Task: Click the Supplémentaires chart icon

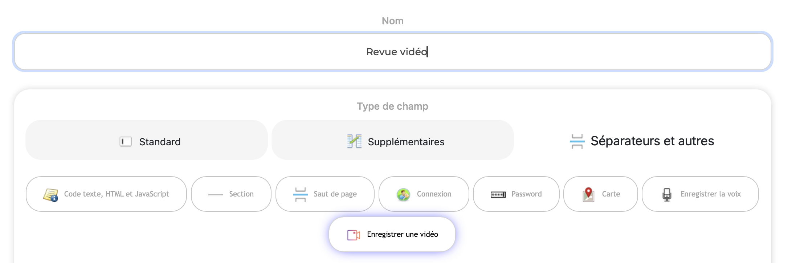Action: point(354,141)
